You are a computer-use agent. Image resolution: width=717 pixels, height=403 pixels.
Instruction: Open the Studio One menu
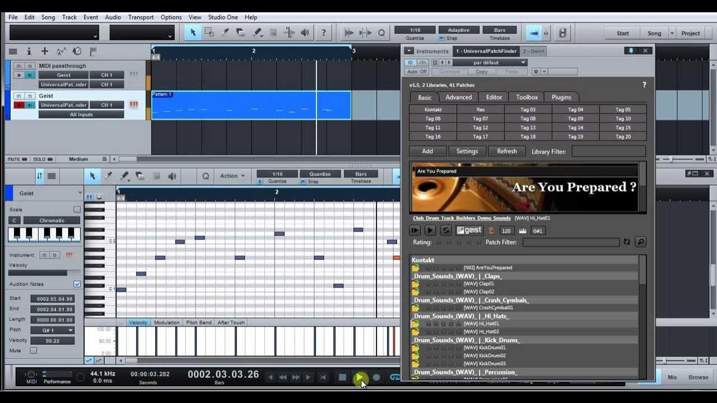point(223,17)
